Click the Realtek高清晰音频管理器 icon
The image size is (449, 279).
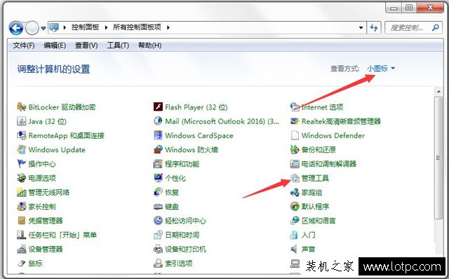[295, 121]
